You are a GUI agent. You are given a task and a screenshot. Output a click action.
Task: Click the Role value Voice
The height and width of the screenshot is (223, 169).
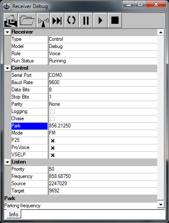click(55, 54)
